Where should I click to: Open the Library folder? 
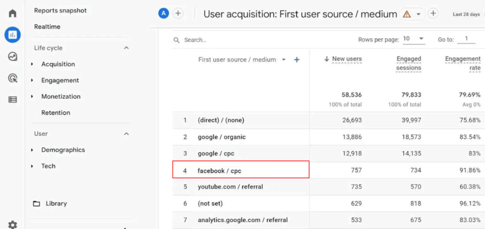pyautogui.click(x=50, y=204)
